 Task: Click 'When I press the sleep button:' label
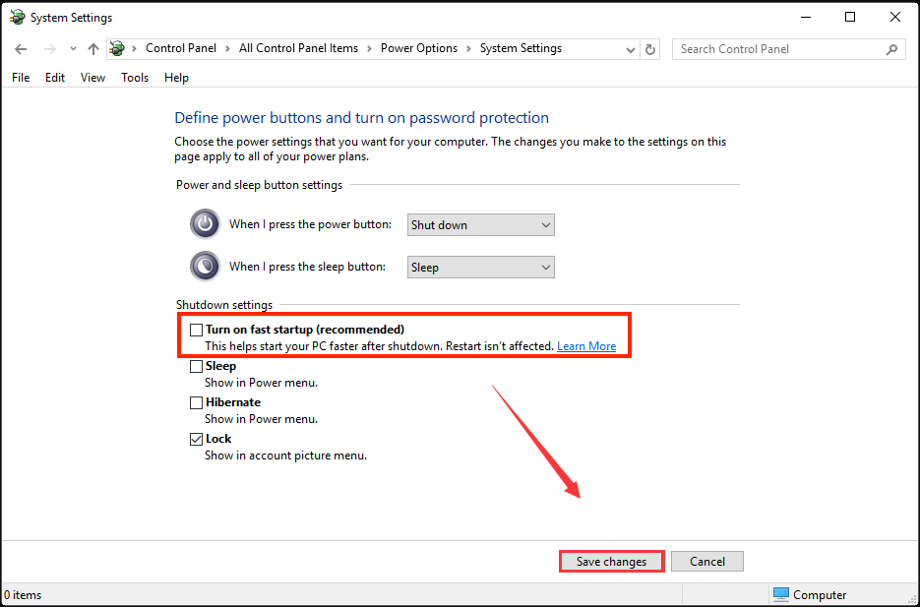307,267
